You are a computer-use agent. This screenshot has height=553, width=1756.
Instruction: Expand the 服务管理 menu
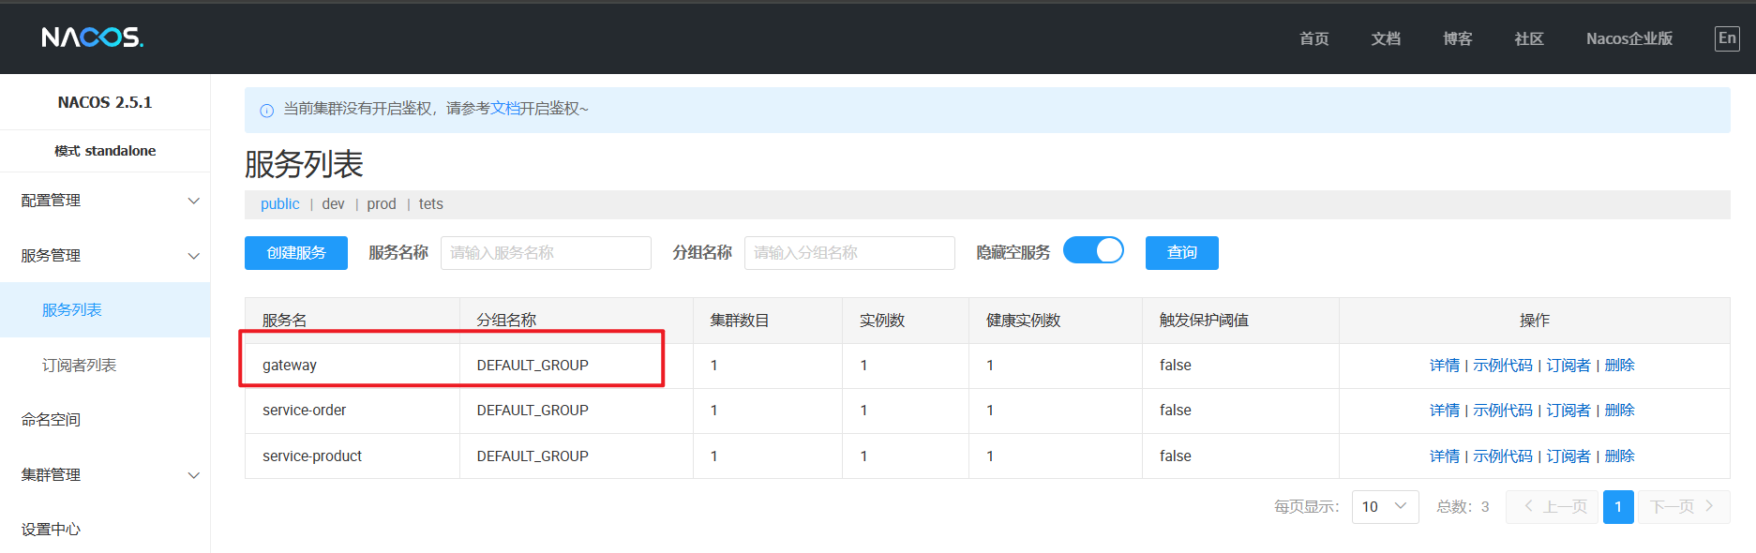[105, 256]
